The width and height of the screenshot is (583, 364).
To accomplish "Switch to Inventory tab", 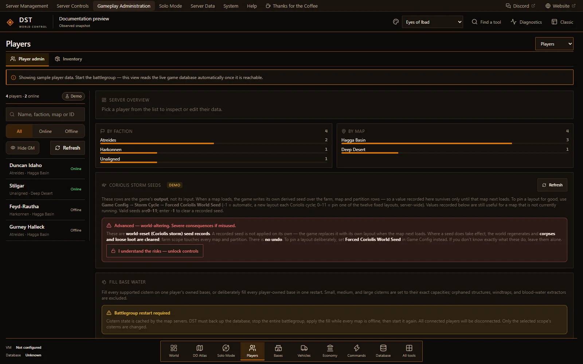I will [69, 59].
